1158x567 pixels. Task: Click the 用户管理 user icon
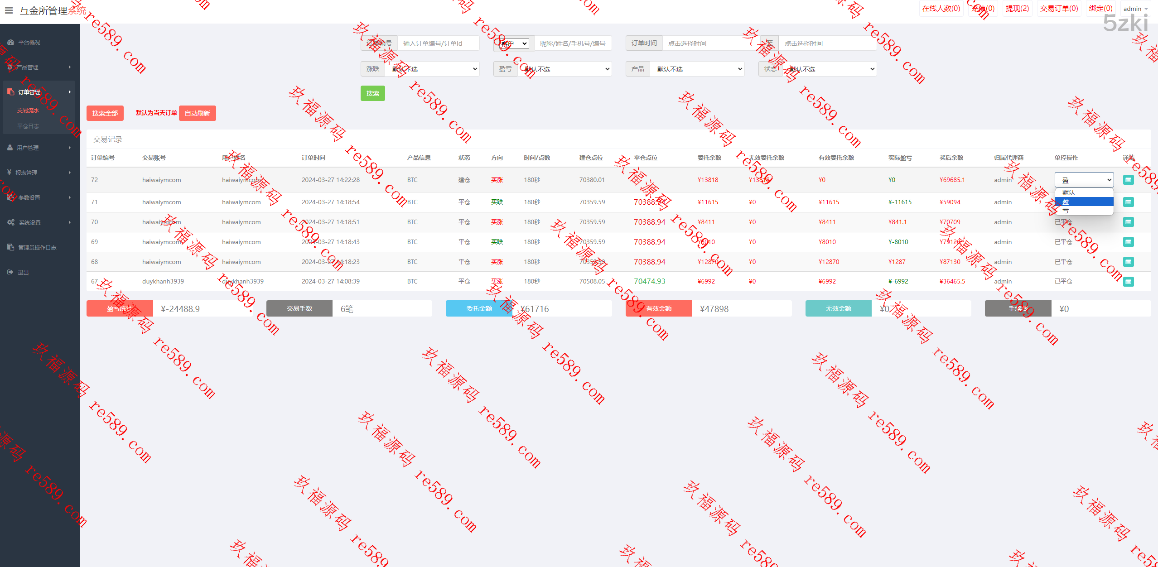tap(10, 148)
